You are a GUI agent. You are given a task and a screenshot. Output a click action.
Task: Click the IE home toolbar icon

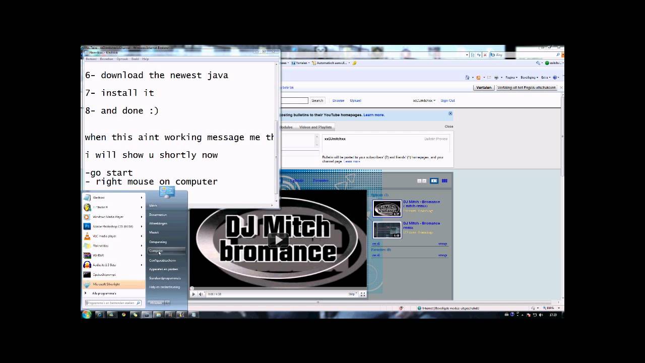468,78
